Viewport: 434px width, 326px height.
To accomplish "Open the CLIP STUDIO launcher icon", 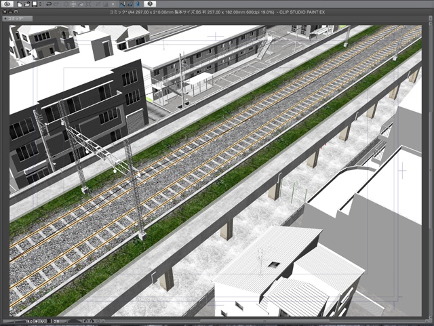I will [7, 4].
